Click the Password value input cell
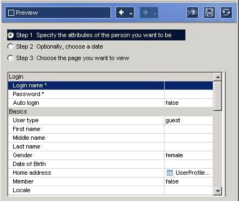 click(189, 94)
